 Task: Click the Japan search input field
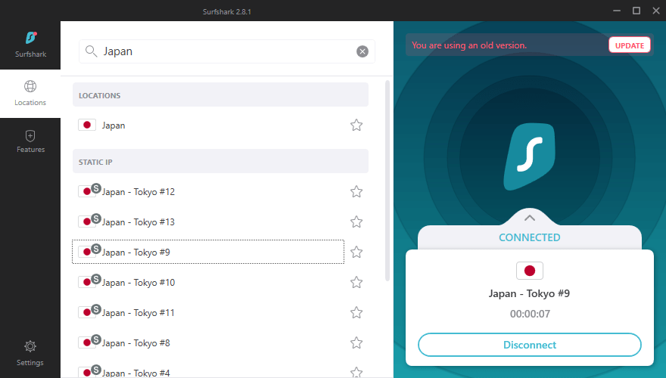point(227,51)
